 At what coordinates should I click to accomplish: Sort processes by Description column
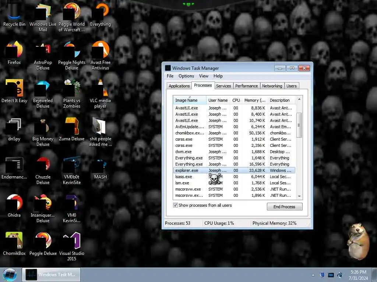282,100
